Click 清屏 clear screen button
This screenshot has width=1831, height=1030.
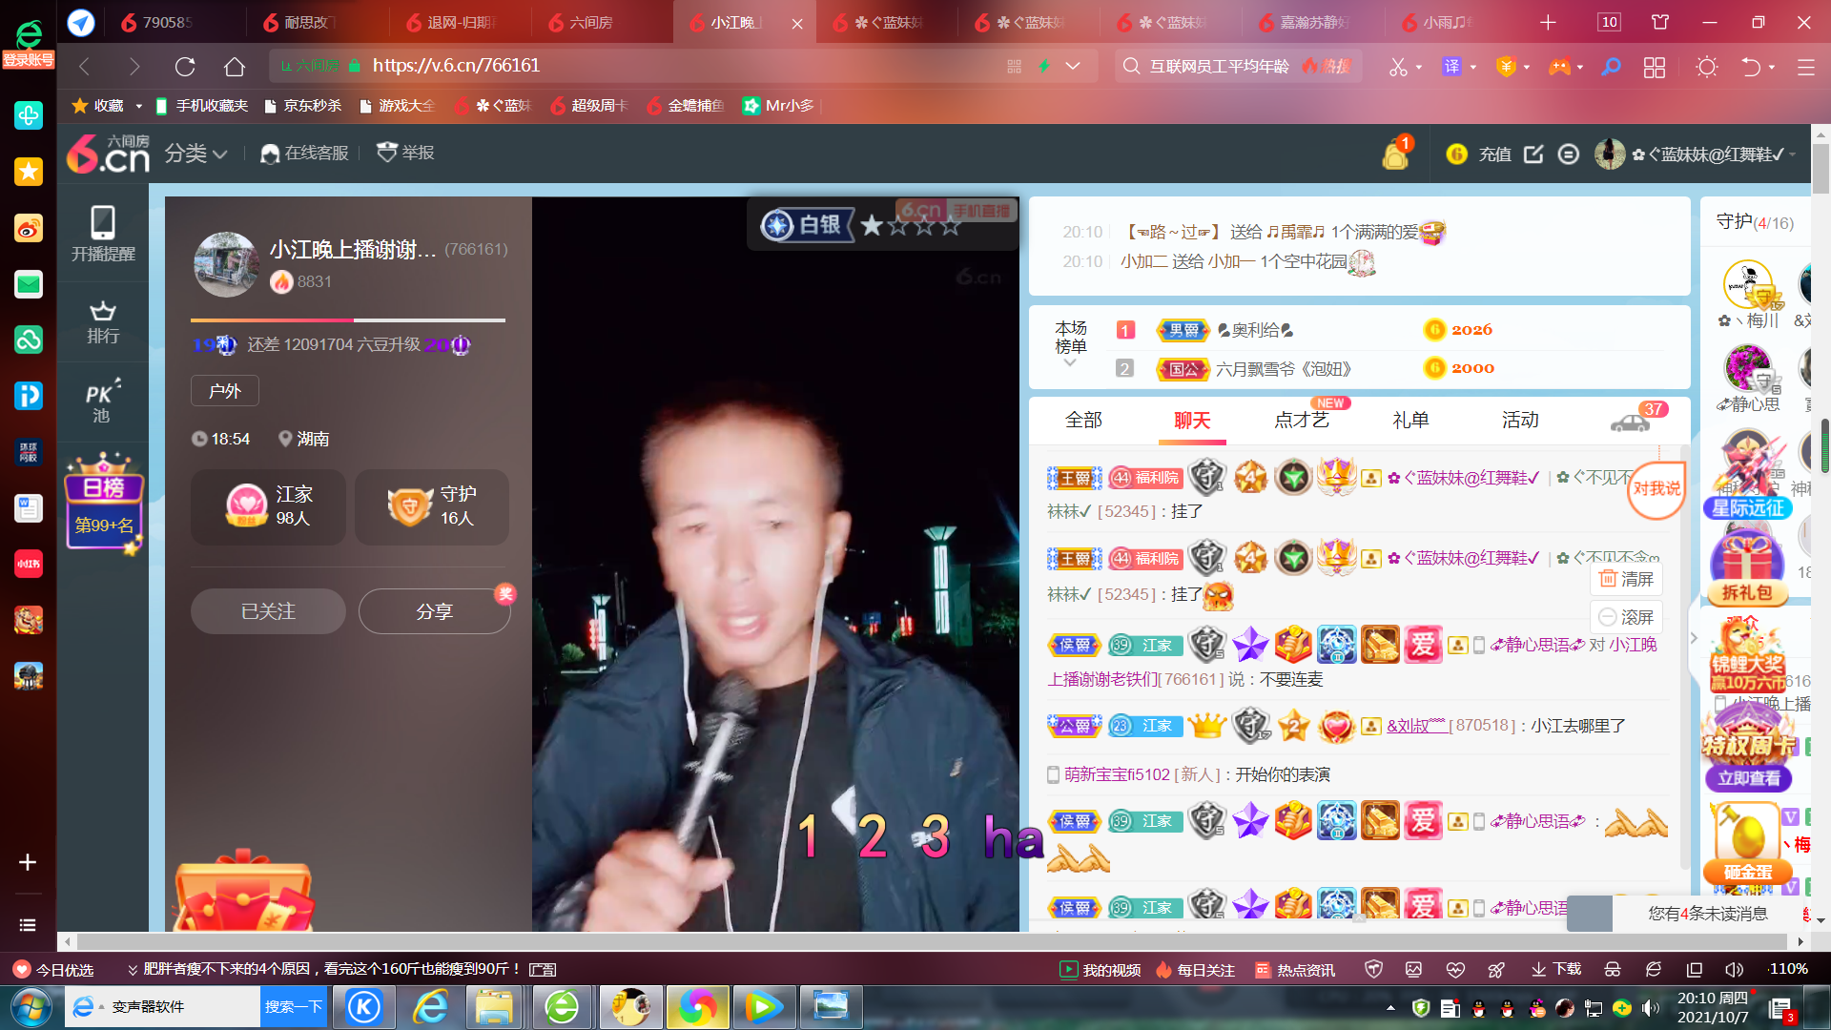click(x=1626, y=579)
